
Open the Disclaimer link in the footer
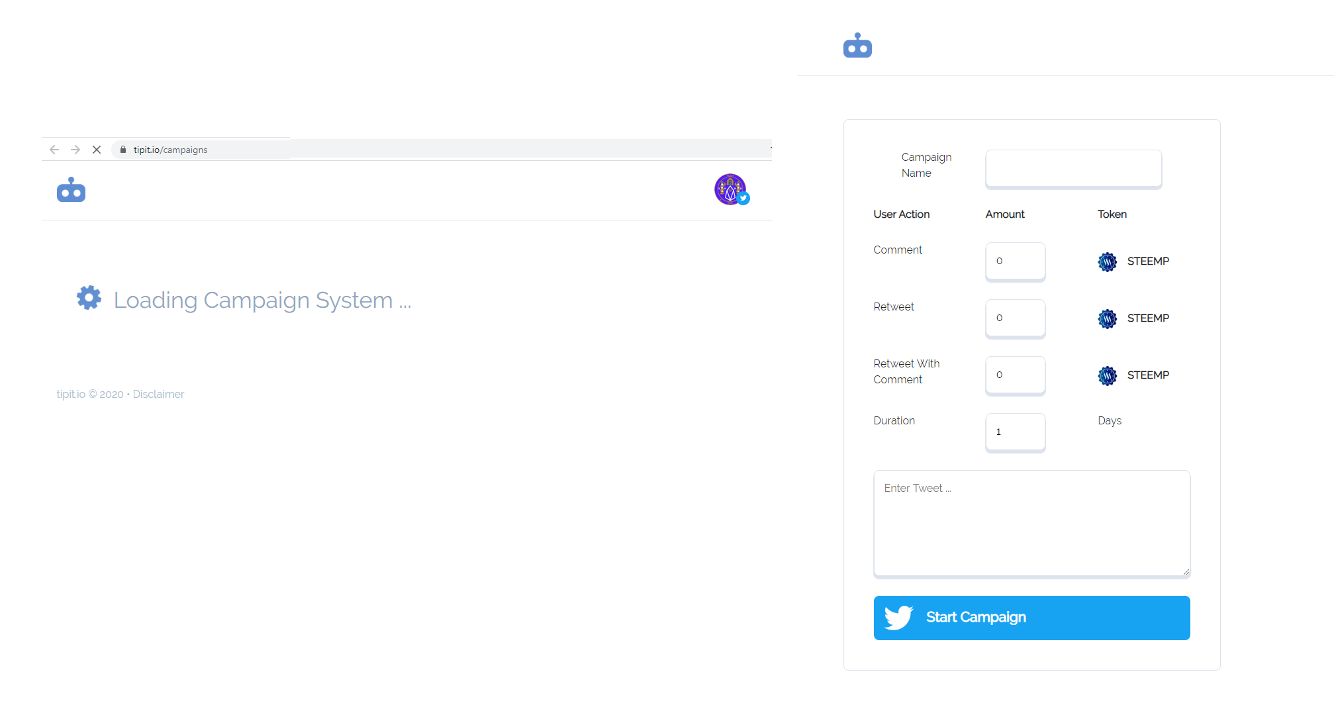(x=158, y=394)
